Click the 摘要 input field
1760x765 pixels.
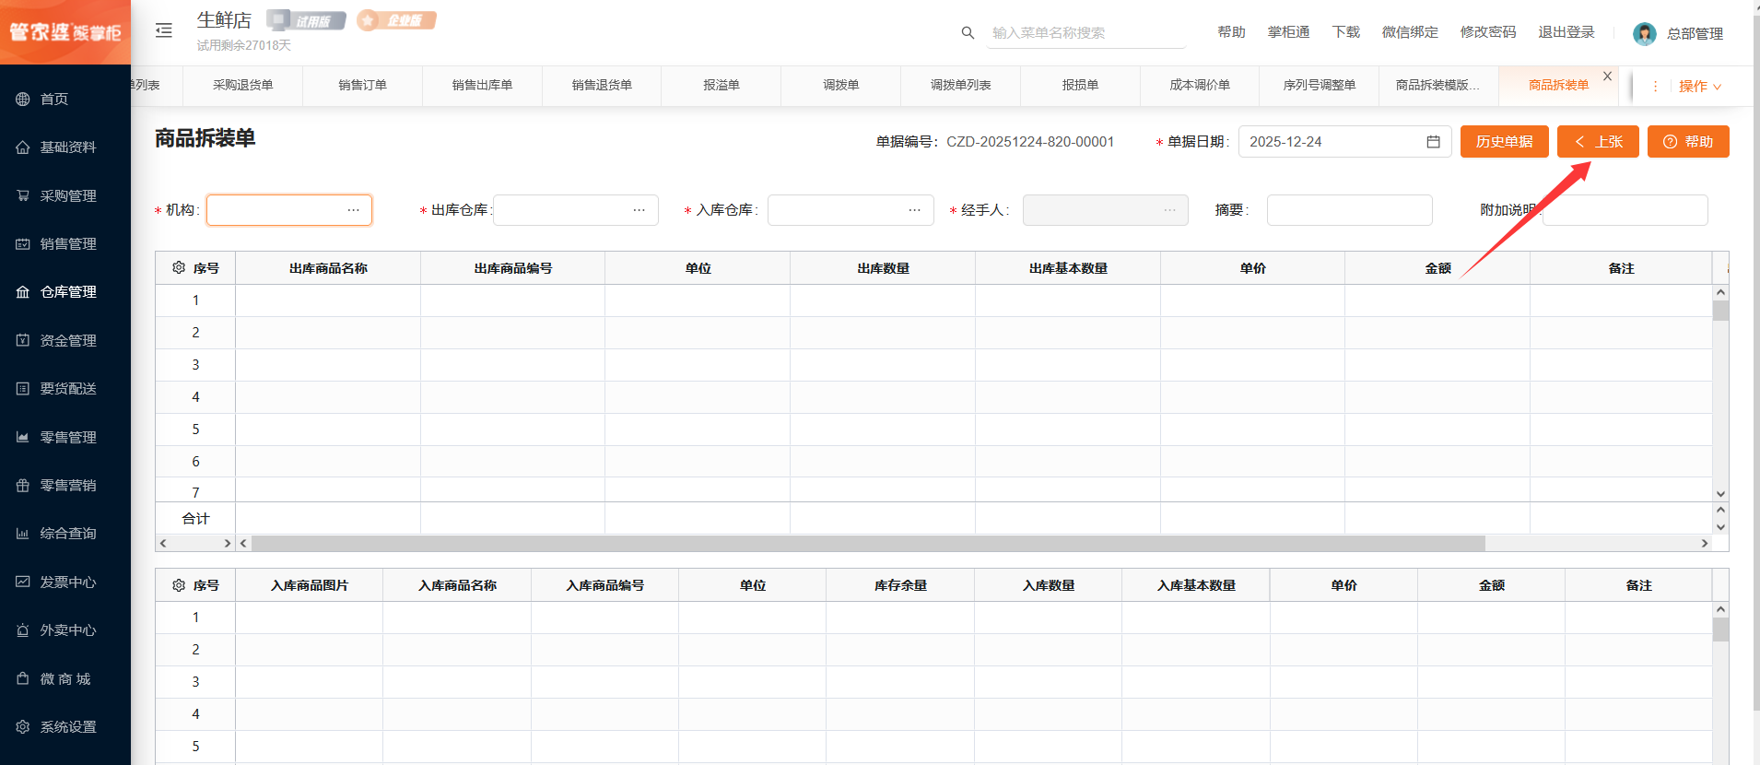click(1349, 210)
